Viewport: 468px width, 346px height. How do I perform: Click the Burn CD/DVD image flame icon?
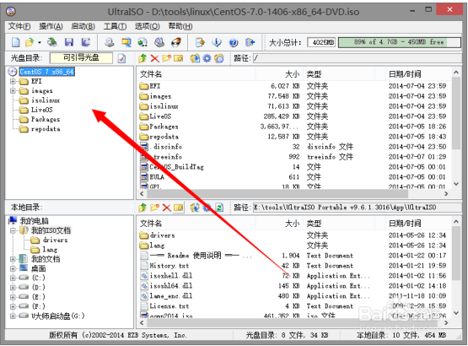(176, 42)
